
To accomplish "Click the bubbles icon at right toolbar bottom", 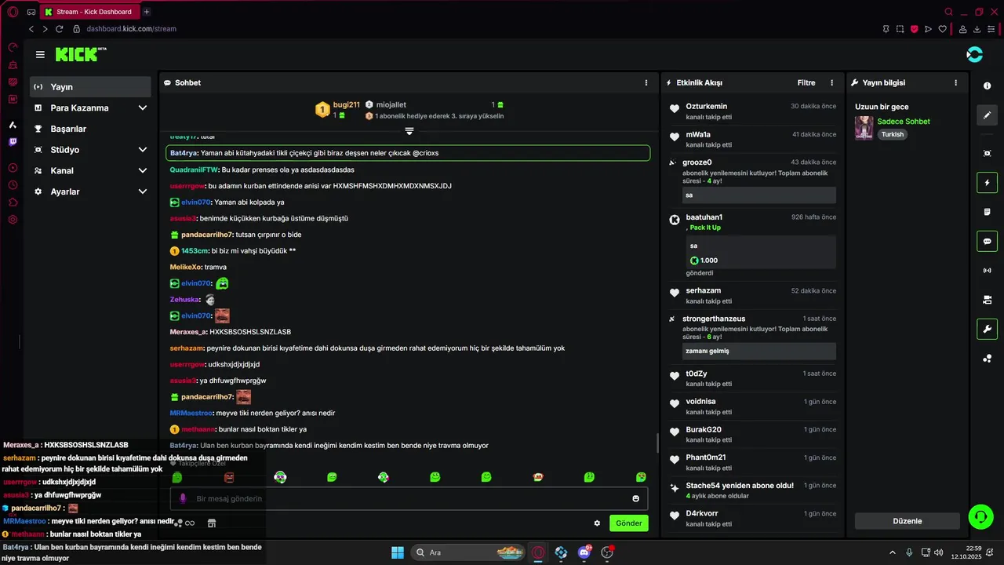I will point(987,359).
